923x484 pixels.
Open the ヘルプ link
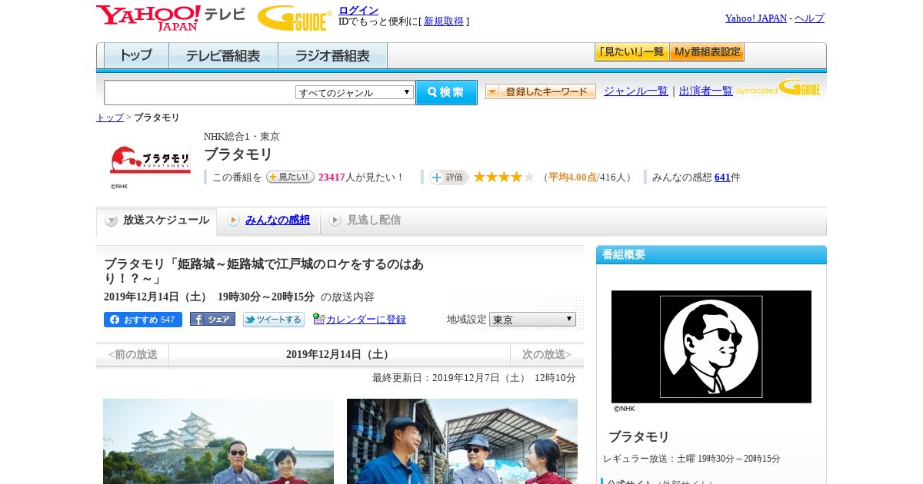pos(809,18)
